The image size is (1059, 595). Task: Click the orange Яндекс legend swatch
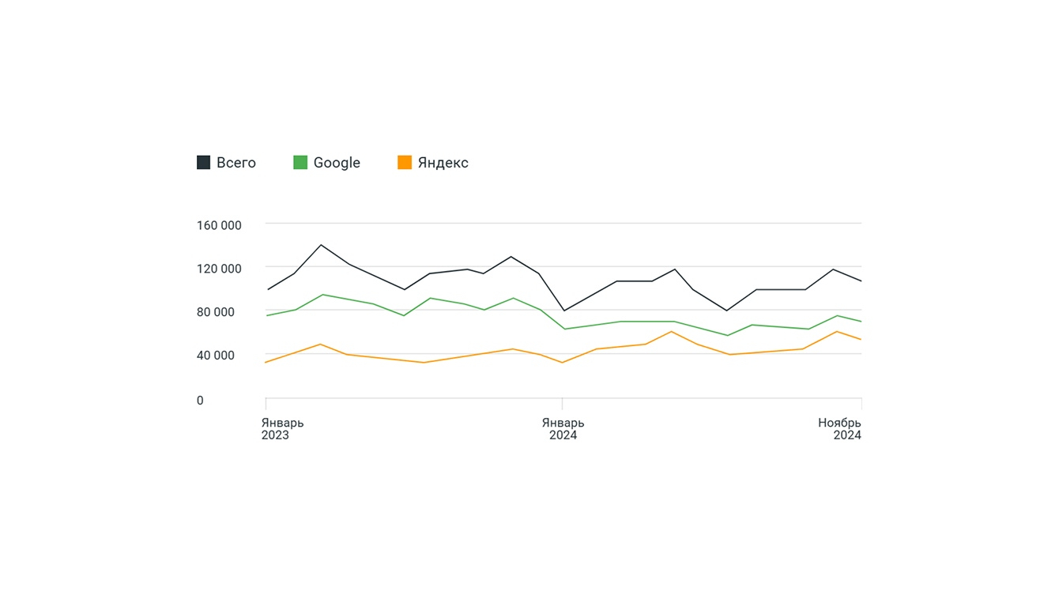point(405,163)
